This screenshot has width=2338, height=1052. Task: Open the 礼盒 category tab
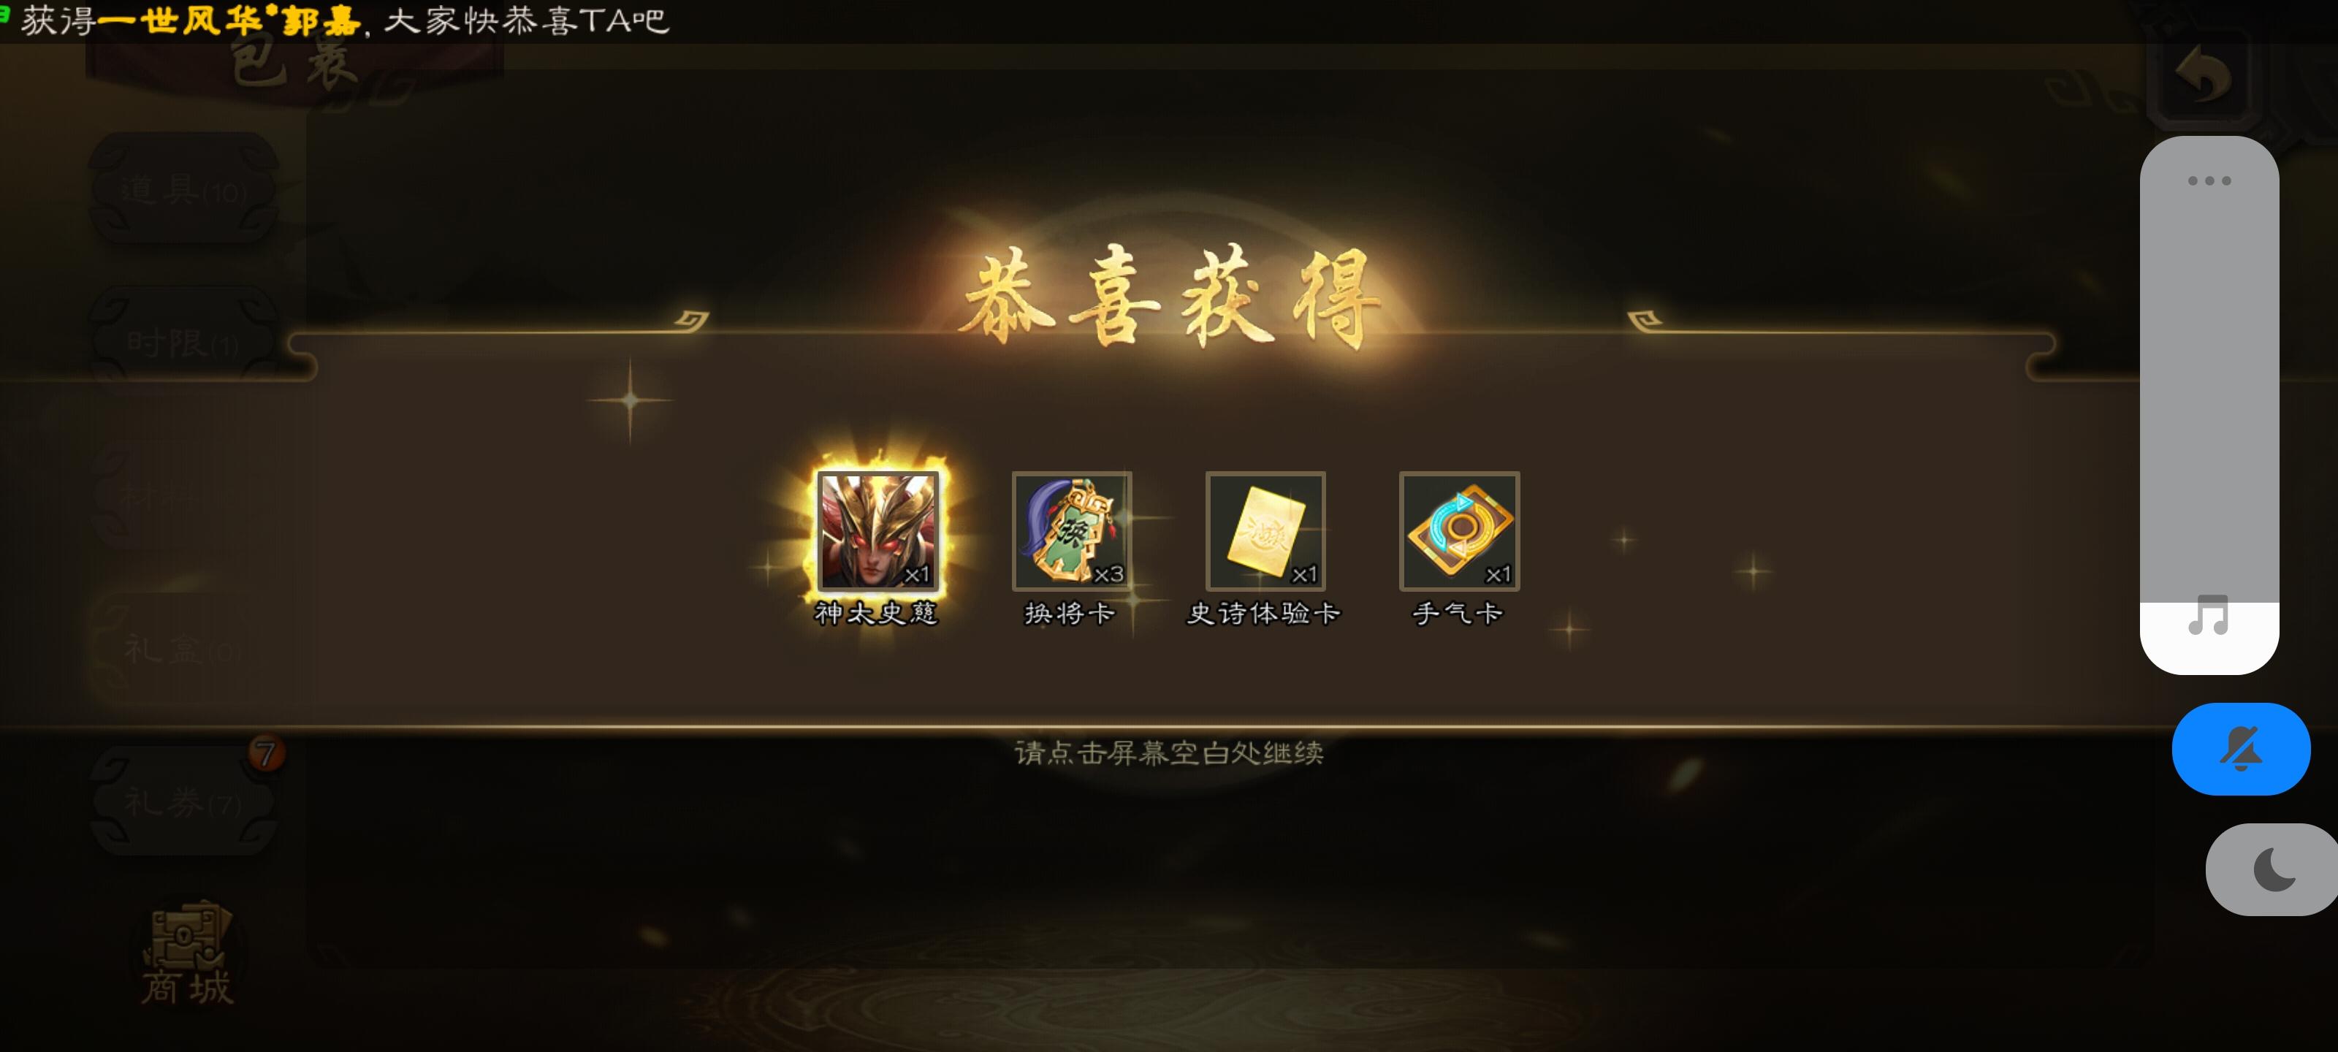click(184, 649)
